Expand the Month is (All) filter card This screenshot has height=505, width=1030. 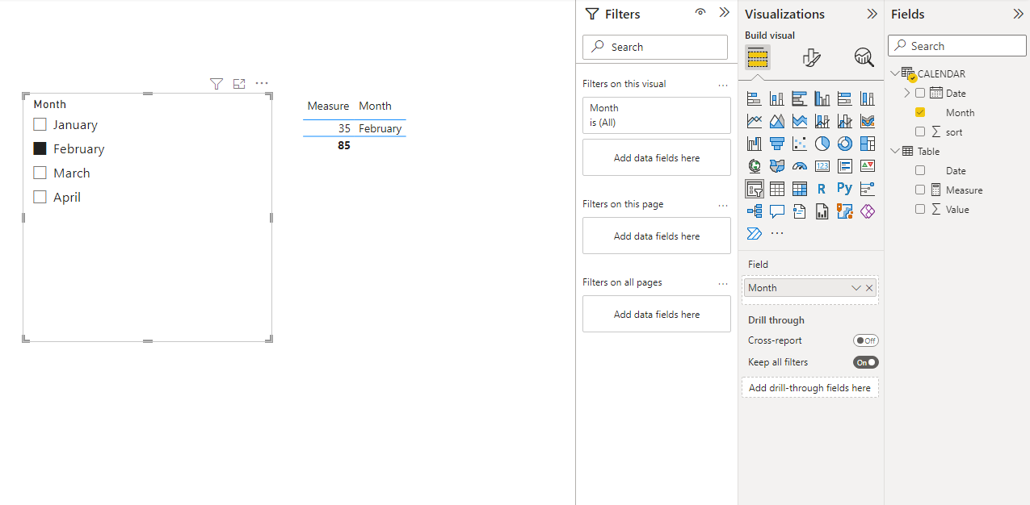656,115
